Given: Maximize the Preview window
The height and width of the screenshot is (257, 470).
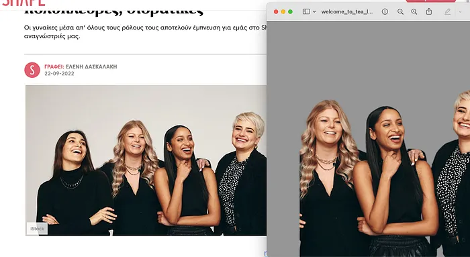Looking at the screenshot, I should click(290, 11).
